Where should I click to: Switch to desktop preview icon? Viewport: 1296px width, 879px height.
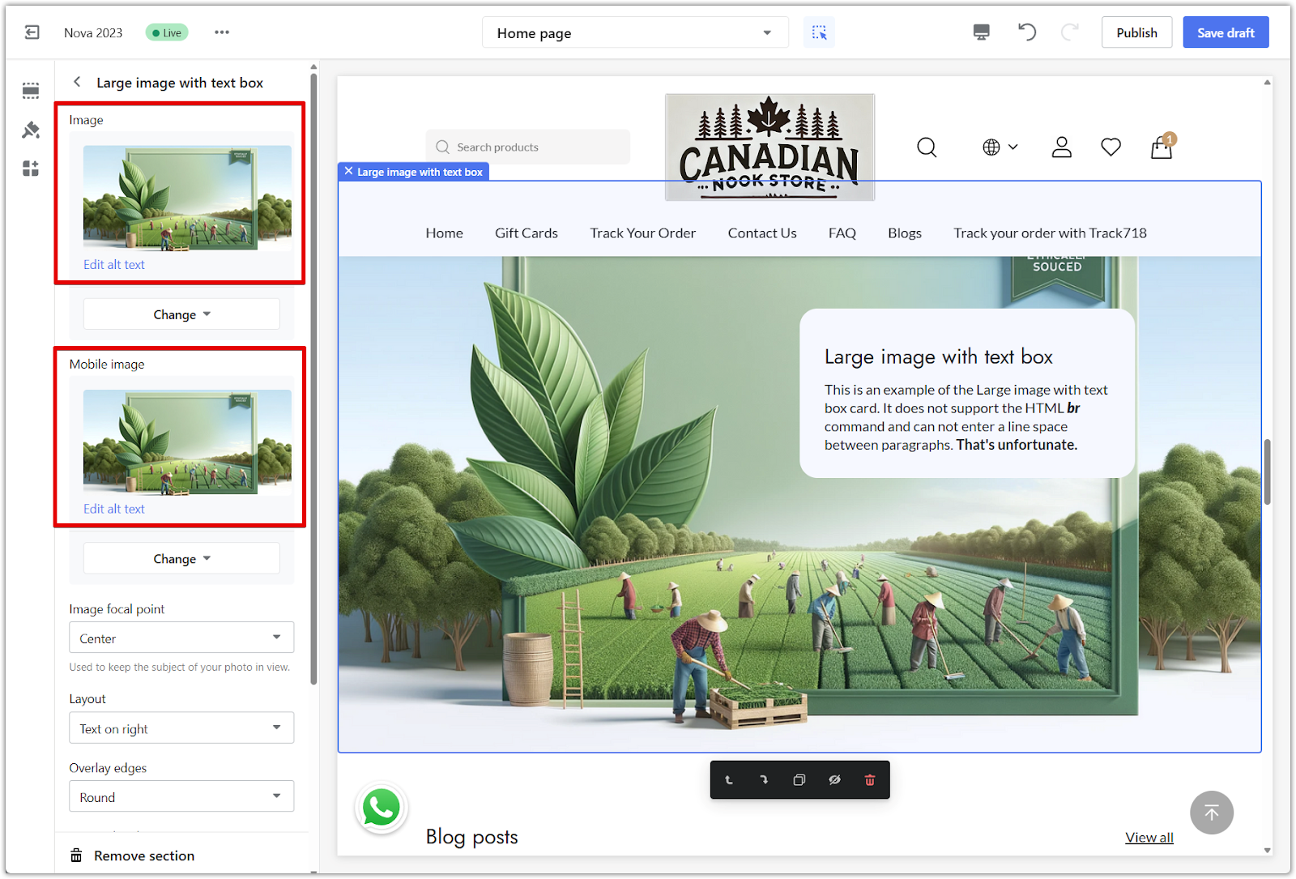[x=981, y=32]
